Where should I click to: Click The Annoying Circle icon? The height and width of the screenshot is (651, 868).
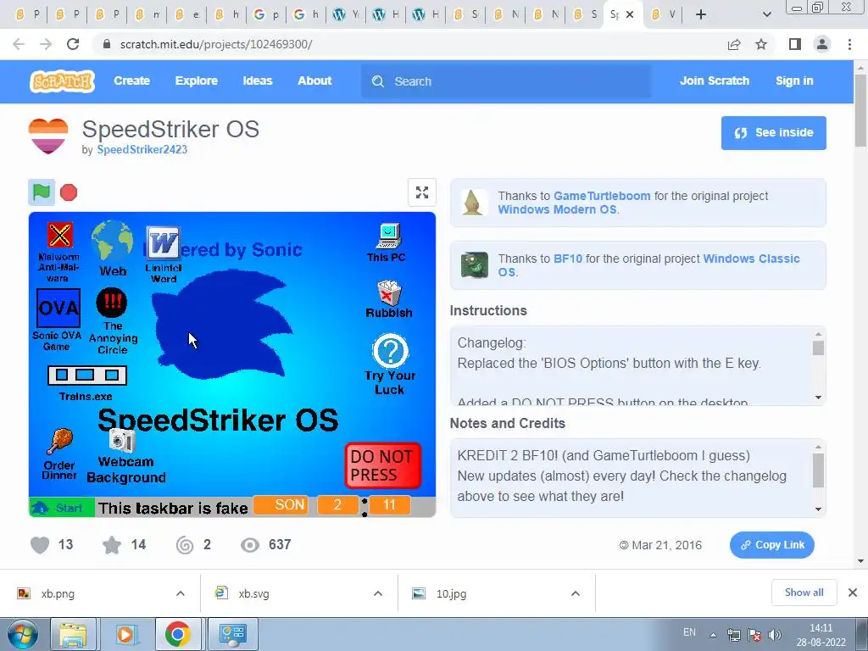pos(113,320)
